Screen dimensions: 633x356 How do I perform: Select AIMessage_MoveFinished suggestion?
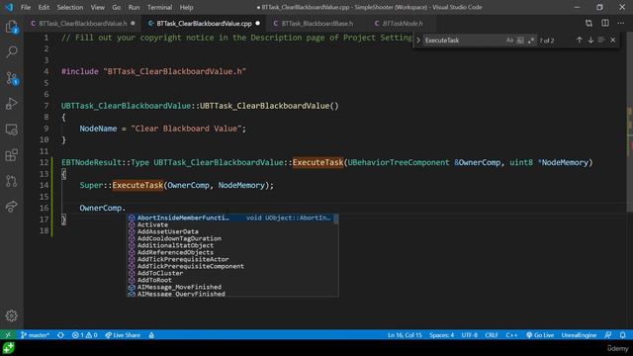tap(230, 287)
